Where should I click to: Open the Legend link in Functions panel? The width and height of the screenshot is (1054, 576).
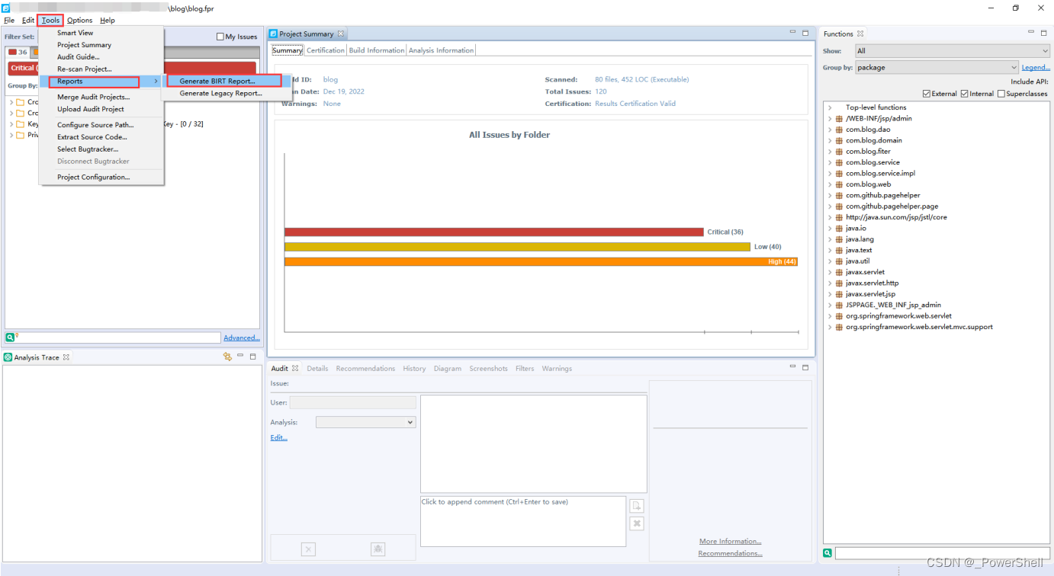1036,67
